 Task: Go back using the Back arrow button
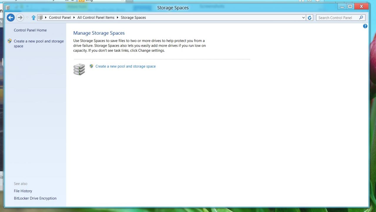coord(11,18)
